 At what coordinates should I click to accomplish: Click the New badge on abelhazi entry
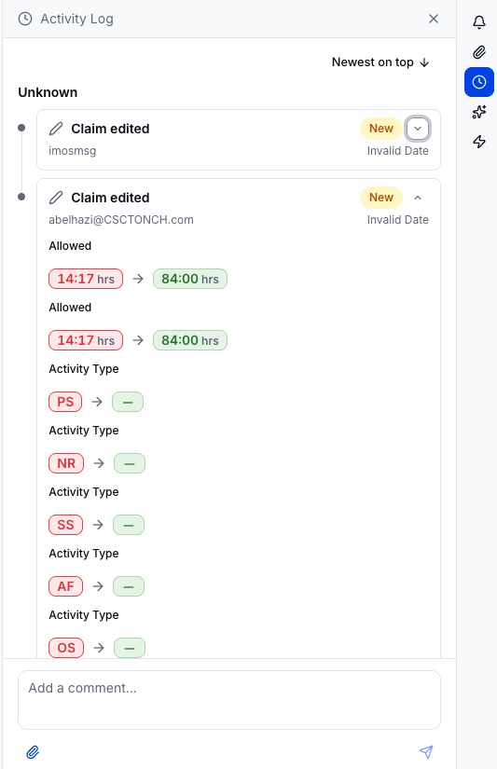click(381, 198)
